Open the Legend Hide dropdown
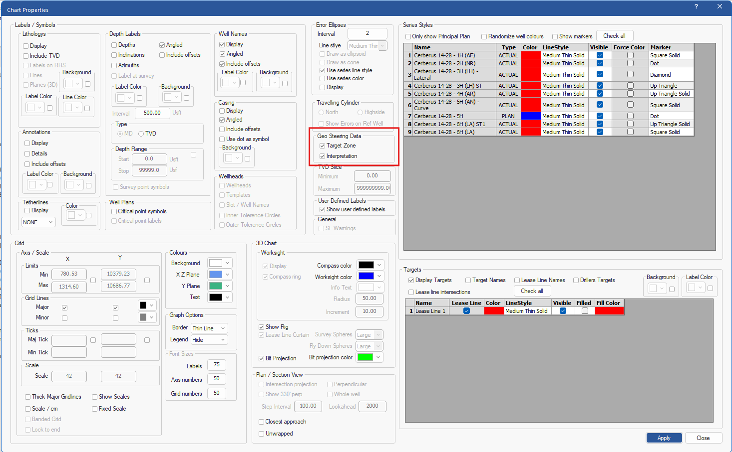This screenshot has width=732, height=452. pyautogui.click(x=209, y=340)
